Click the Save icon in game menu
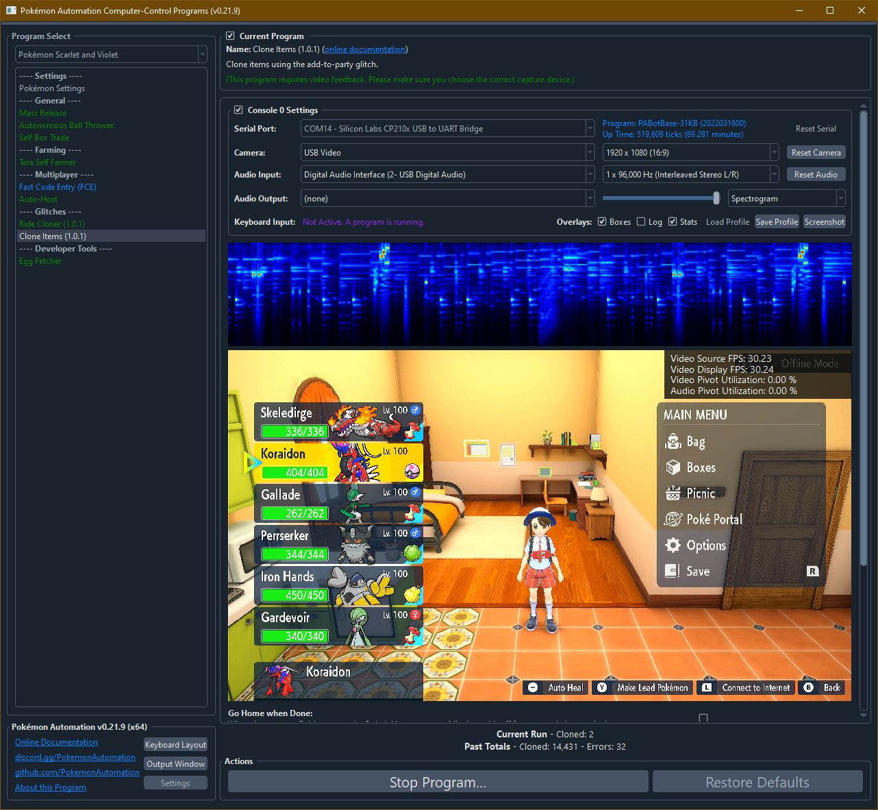 tap(673, 571)
